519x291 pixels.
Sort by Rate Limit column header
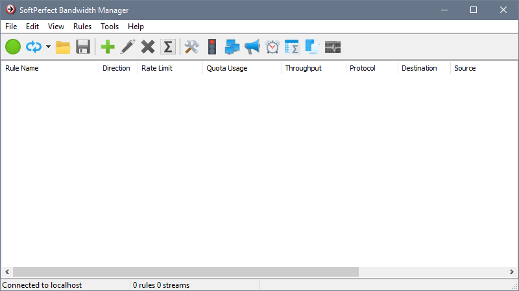coord(170,68)
